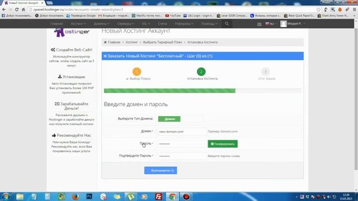Image resolution: width=358 pixels, height=201 pixels.
Task: Click the Домен input field
Action: coord(182,132)
